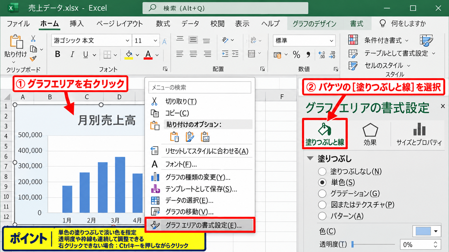Click the percent style icon
The height and width of the screenshot is (252, 449).
[296, 55]
